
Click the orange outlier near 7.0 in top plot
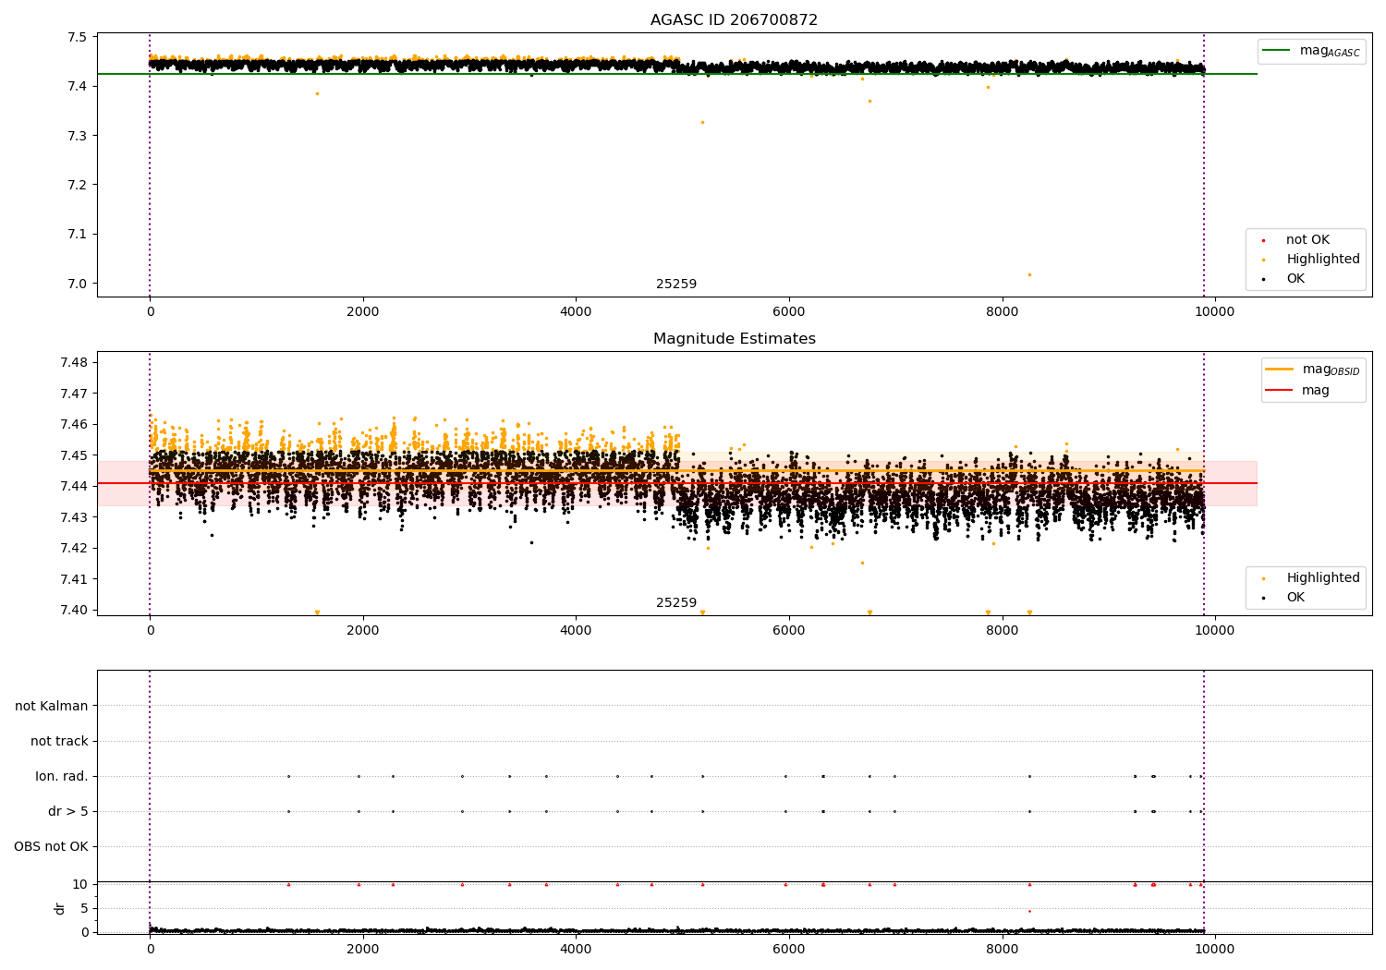point(1029,274)
